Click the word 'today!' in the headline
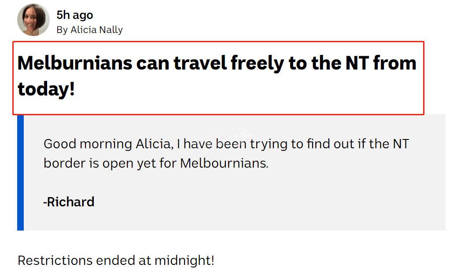The width and height of the screenshot is (450, 275). pos(46,89)
